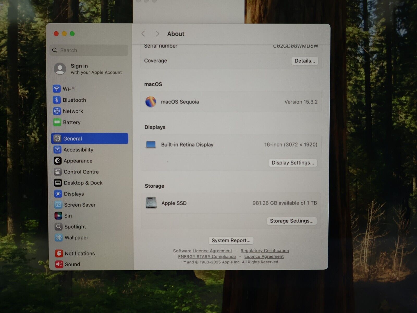417x313 pixels.
Task: Go back with the left chevron
Action: pyautogui.click(x=143, y=34)
